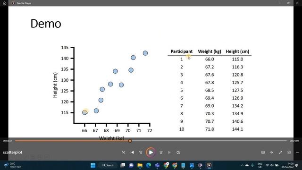Mute the Media Player volume
Screen dimensions: 302x170
coord(272,153)
